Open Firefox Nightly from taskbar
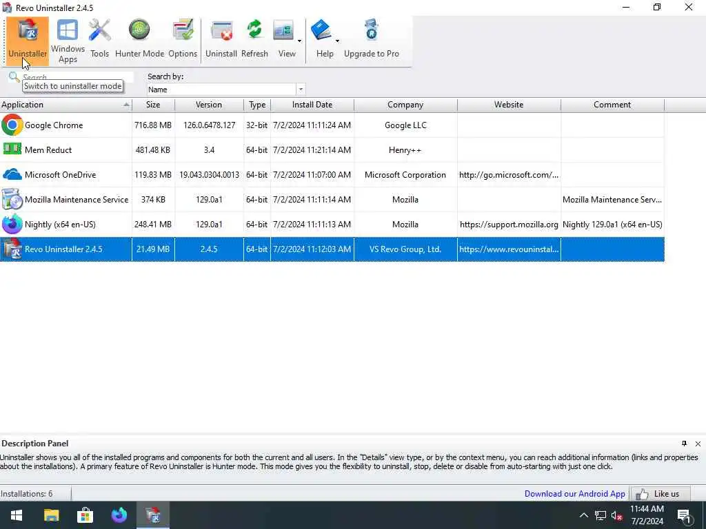The height and width of the screenshot is (529, 706). click(119, 515)
